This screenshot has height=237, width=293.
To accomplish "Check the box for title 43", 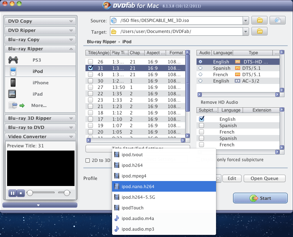I will tap(90, 74).
